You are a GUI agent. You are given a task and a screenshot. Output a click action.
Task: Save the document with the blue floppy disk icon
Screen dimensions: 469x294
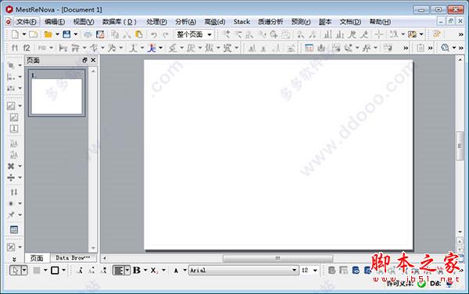66,34
